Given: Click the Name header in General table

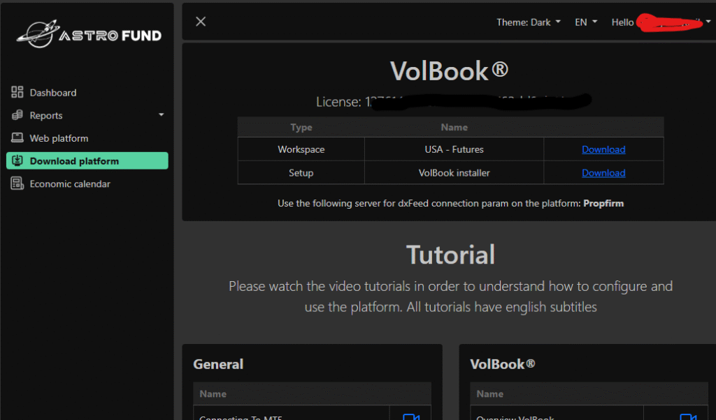Looking at the screenshot, I should tap(213, 394).
